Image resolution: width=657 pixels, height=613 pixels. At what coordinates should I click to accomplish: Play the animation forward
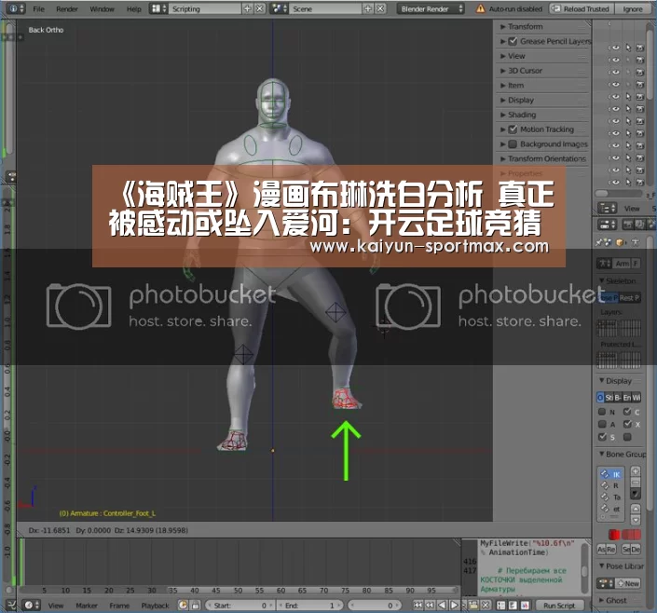pos(454,605)
